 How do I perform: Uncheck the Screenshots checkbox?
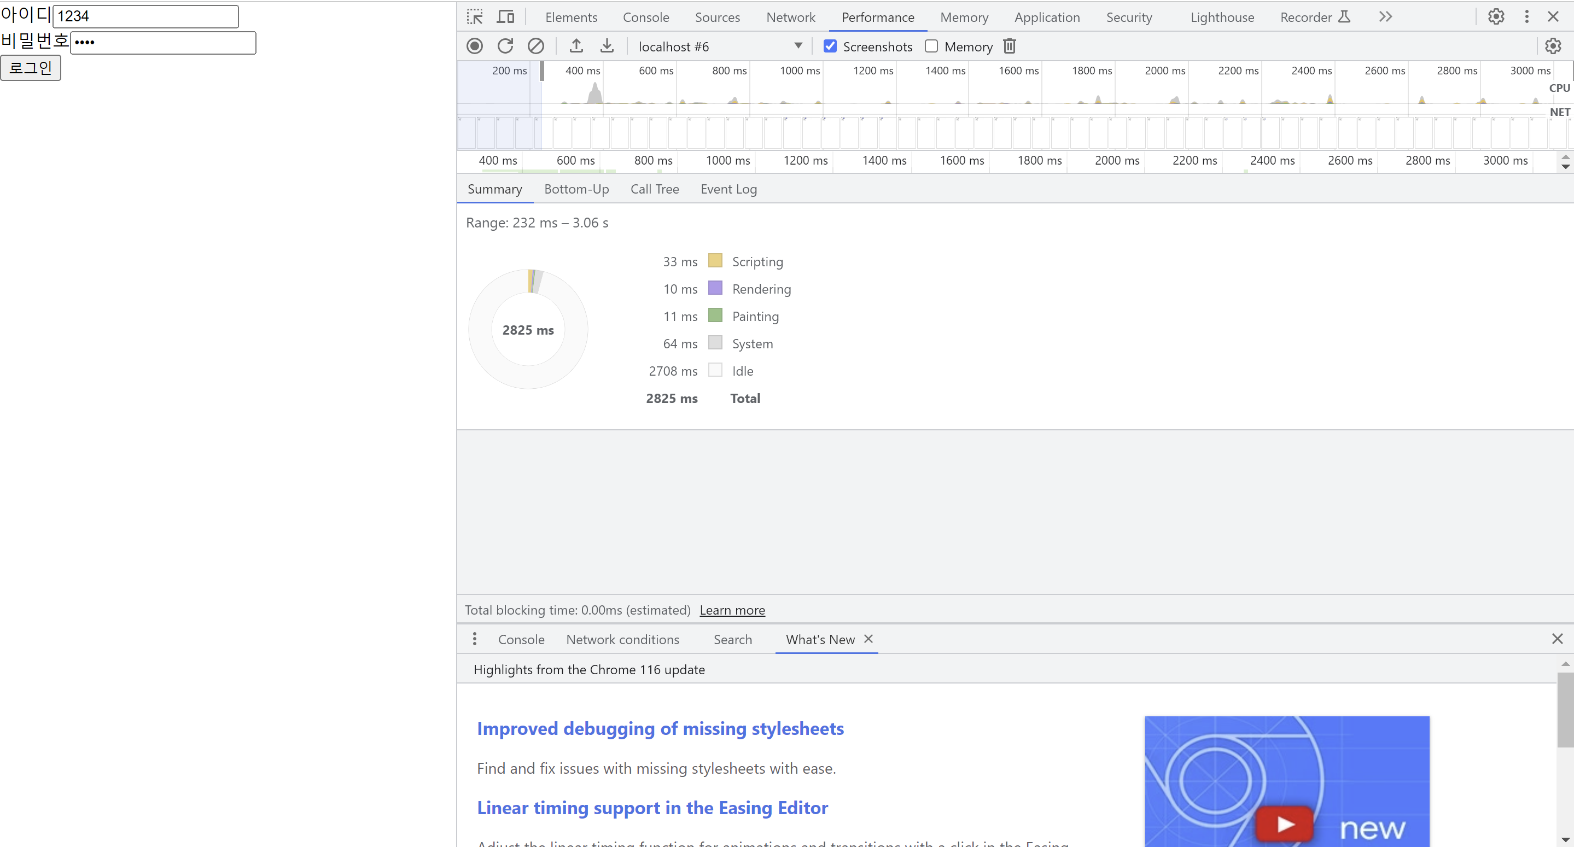click(830, 46)
